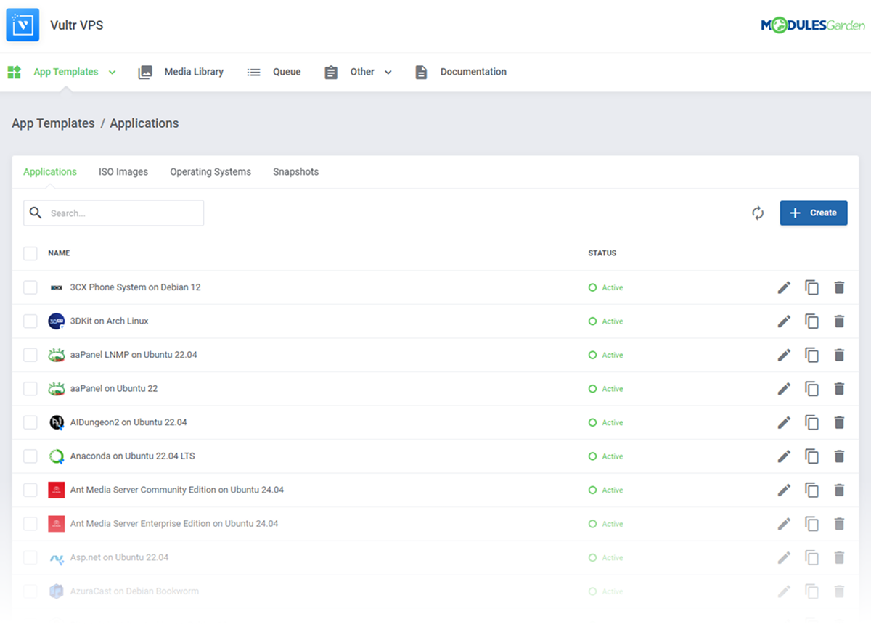Click 'Asp.net on Ubuntu 22.04' name text
The image size is (871, 624).
pos(119,557)
